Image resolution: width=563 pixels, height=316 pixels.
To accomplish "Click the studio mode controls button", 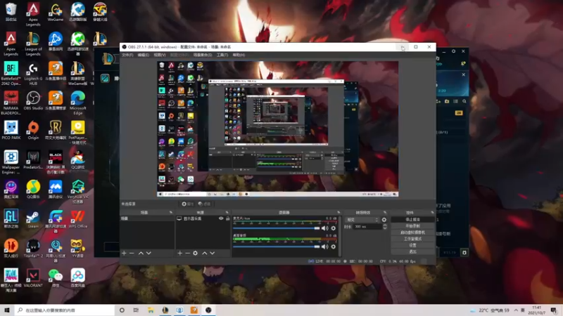I will click(412, 239).
